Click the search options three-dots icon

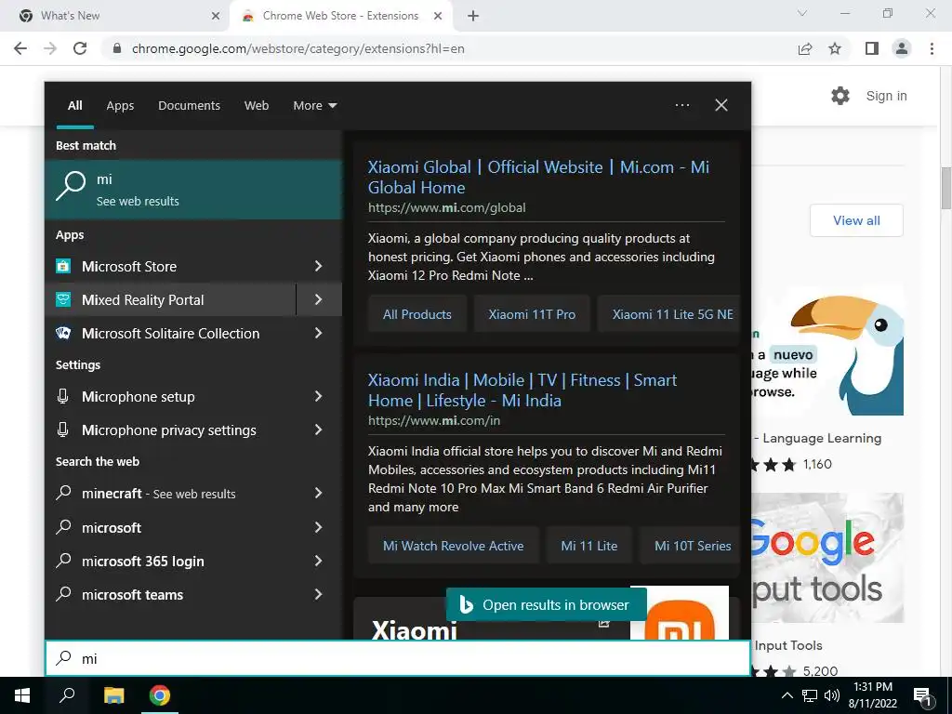point(682,105)
